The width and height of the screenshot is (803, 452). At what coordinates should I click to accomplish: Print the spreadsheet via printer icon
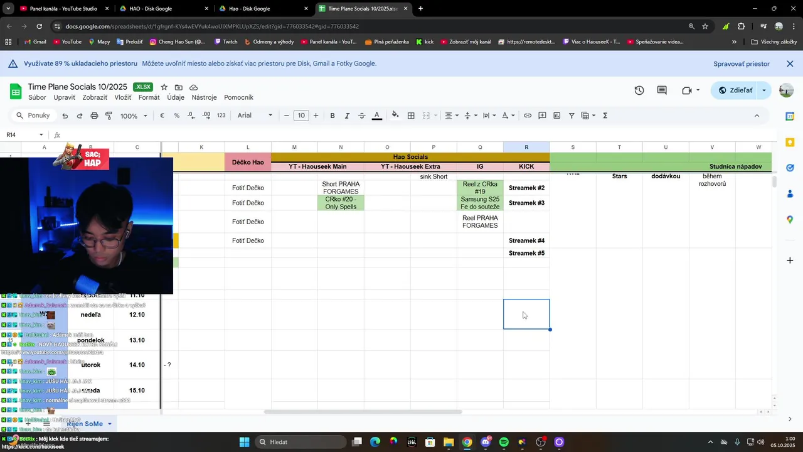[94, 116]
